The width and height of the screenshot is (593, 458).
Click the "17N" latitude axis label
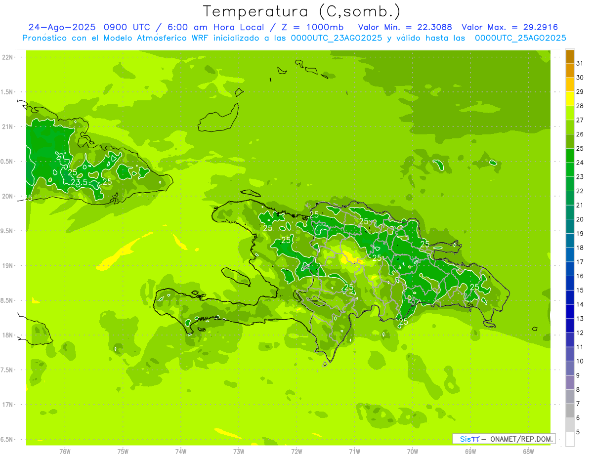pos(7,405)
